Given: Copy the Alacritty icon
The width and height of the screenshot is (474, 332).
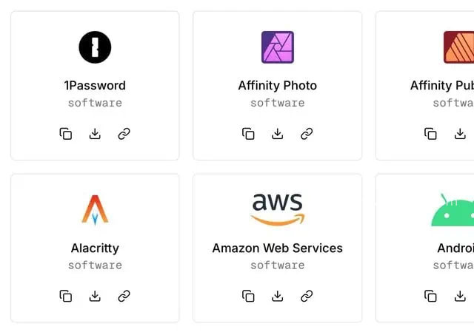Looking at the screenshot, I should coord(66,296).
